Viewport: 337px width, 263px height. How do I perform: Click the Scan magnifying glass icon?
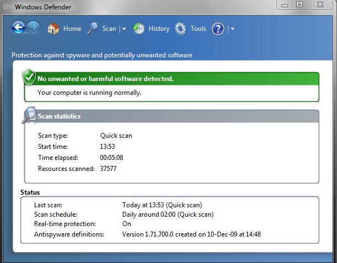coord(93,29)
